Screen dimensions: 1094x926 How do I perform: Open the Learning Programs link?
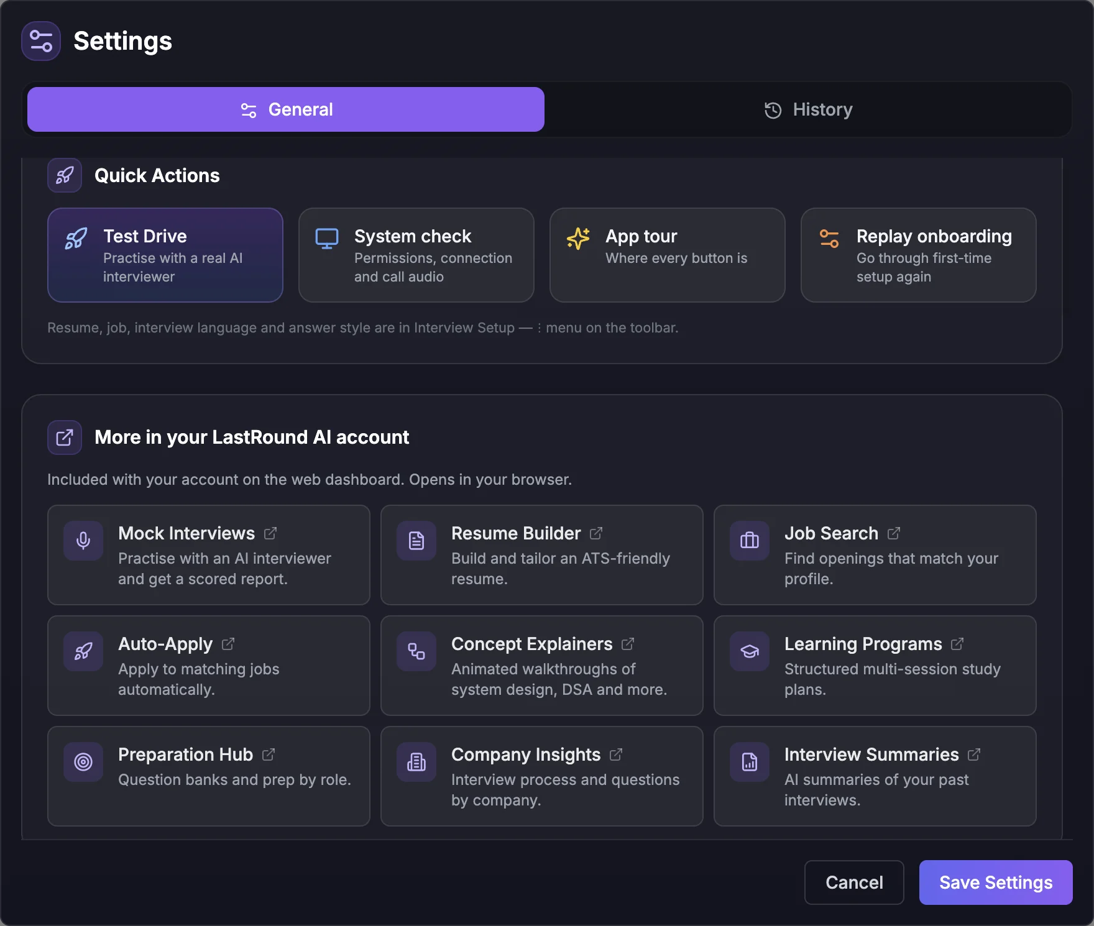pyautogui.click(x=875, y=666)
